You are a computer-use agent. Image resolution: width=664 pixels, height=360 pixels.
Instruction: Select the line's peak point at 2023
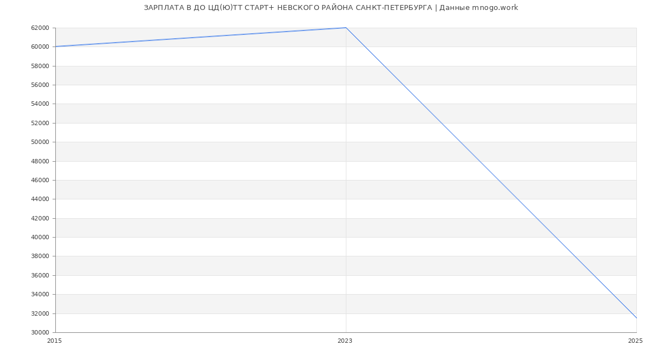pos(346,28)
